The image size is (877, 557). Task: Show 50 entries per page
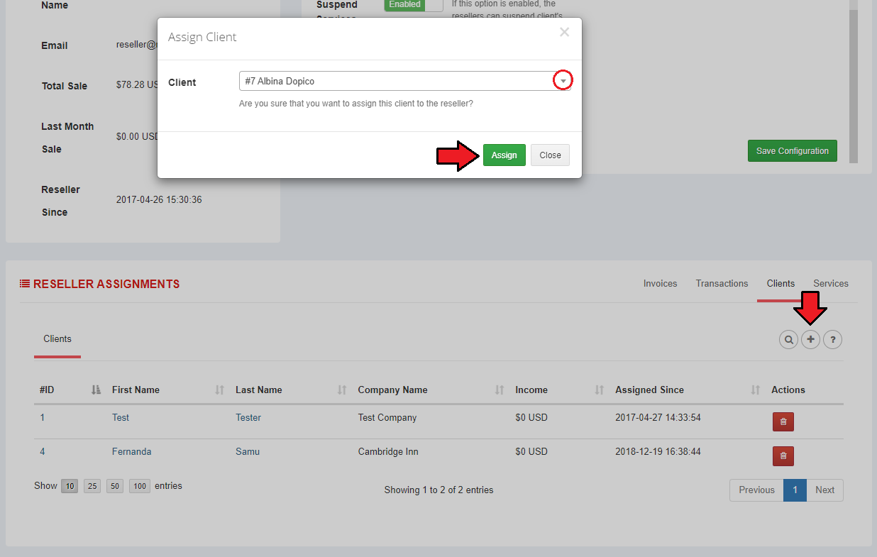tap(115, 486)
